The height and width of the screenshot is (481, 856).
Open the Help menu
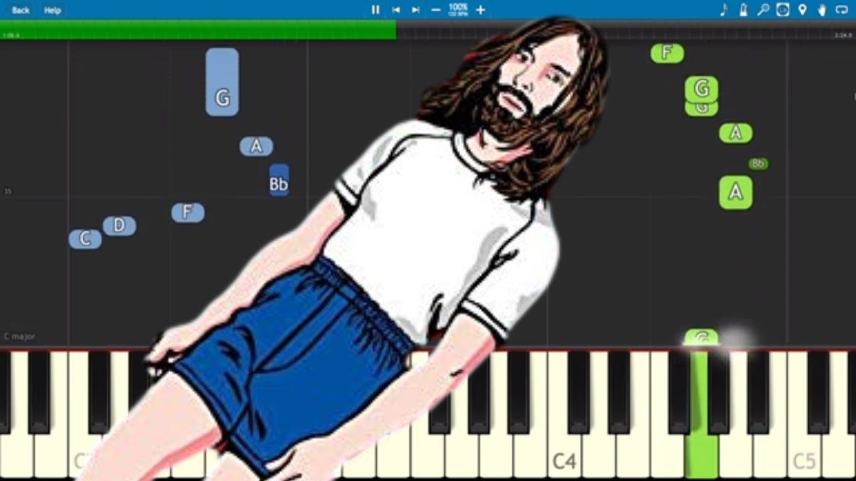[x=52, y=10]
